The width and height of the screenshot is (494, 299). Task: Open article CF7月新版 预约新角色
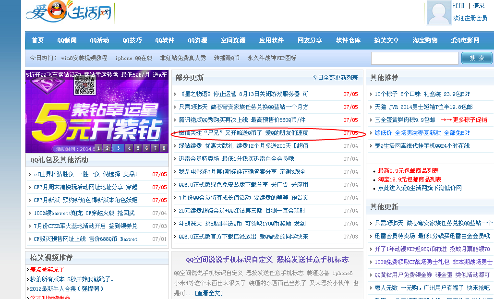coord(85,200)
